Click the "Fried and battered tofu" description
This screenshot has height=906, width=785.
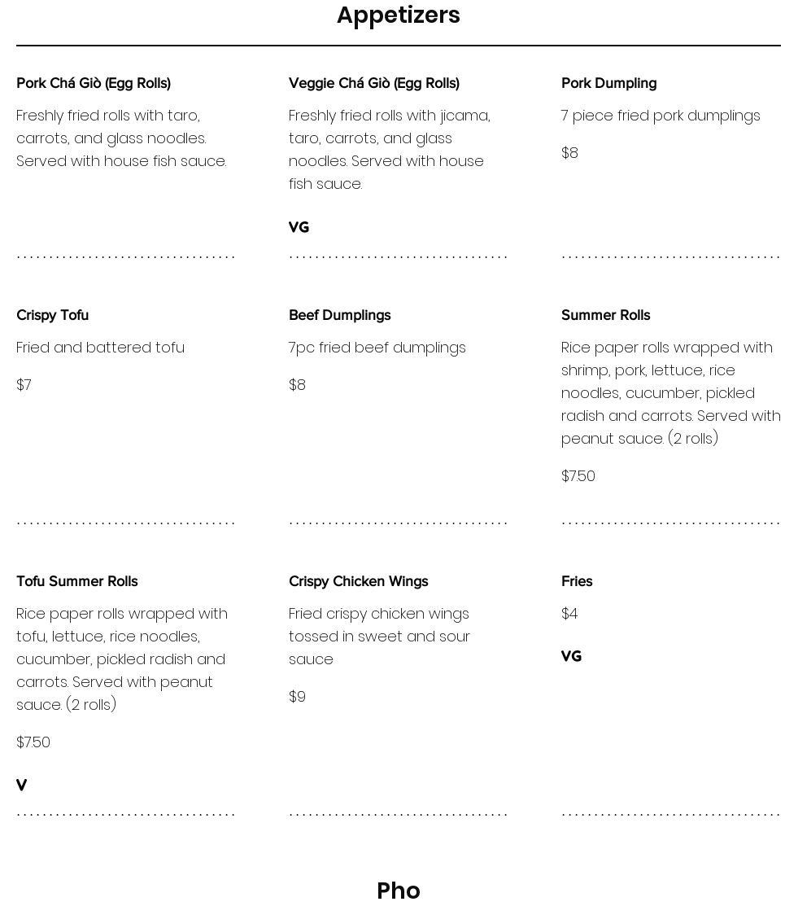(x=100, y=348)
